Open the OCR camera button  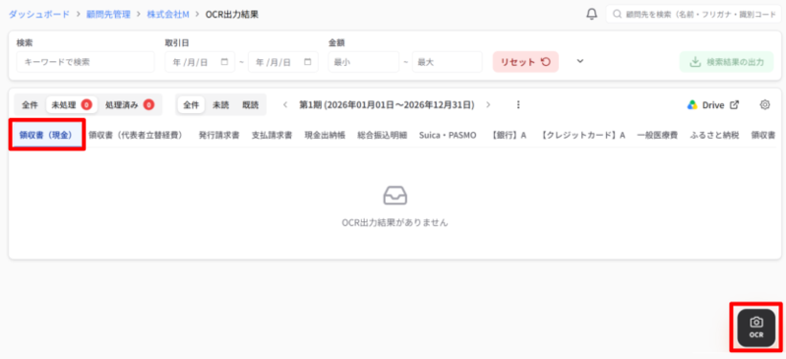coord(756,328)
